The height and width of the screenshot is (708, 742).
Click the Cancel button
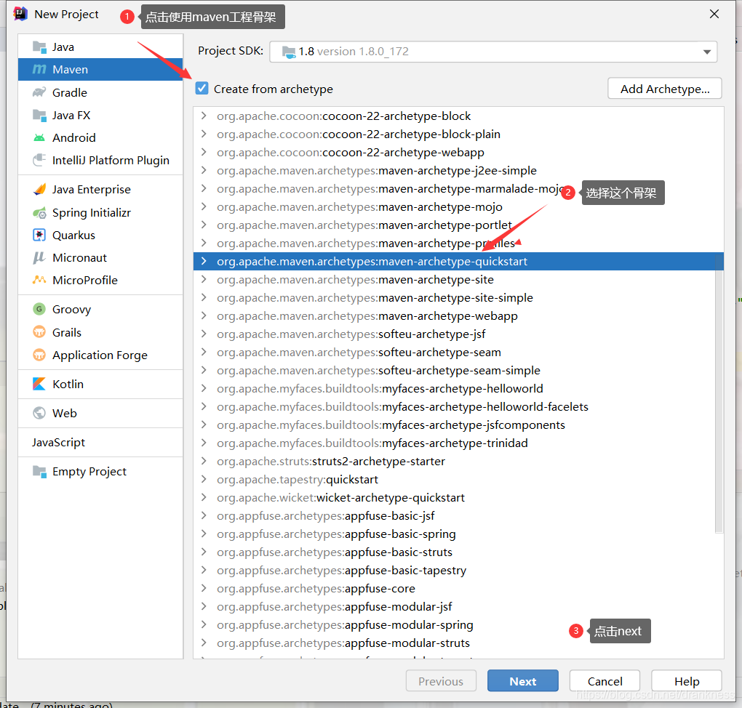click(605, 681)
